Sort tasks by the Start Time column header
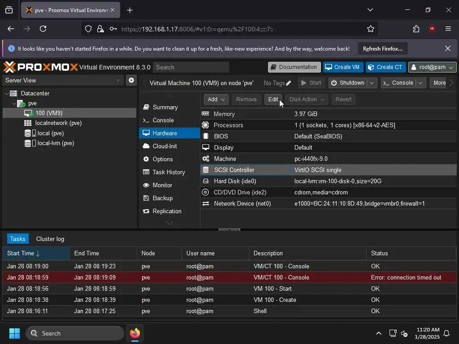459x344 pixels. click(36, 254)
